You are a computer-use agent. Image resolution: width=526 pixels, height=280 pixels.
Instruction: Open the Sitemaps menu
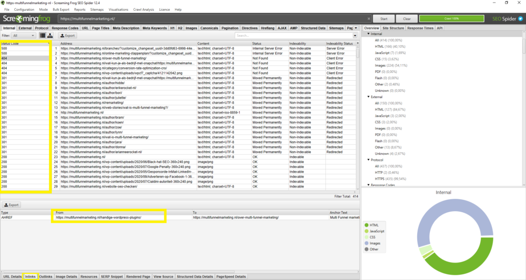tap(97, 10)
